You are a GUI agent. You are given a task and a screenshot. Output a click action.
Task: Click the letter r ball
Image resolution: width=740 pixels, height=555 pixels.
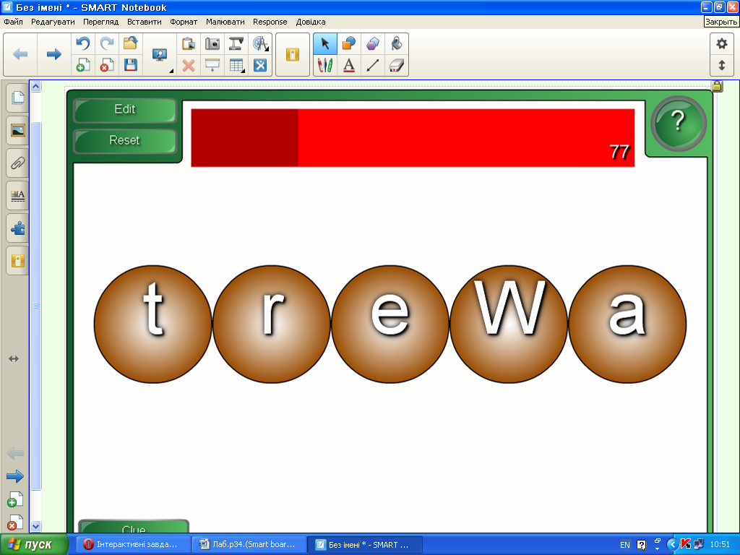(x=272, y=324)
